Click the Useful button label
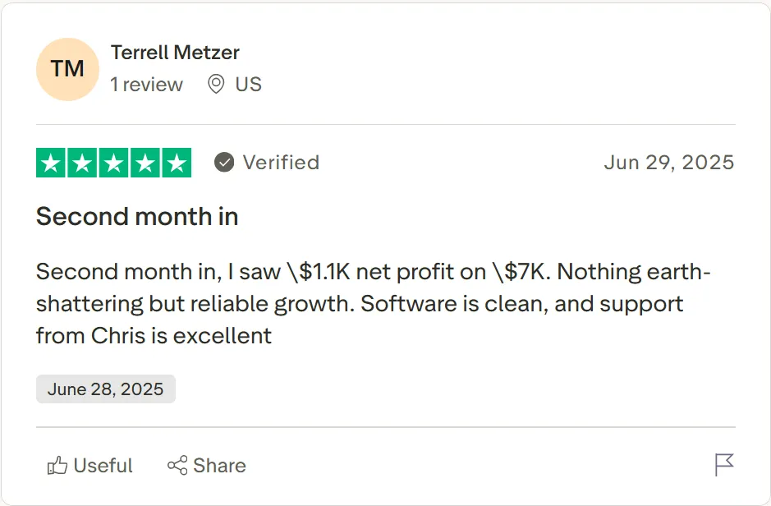 pos(103,466)
